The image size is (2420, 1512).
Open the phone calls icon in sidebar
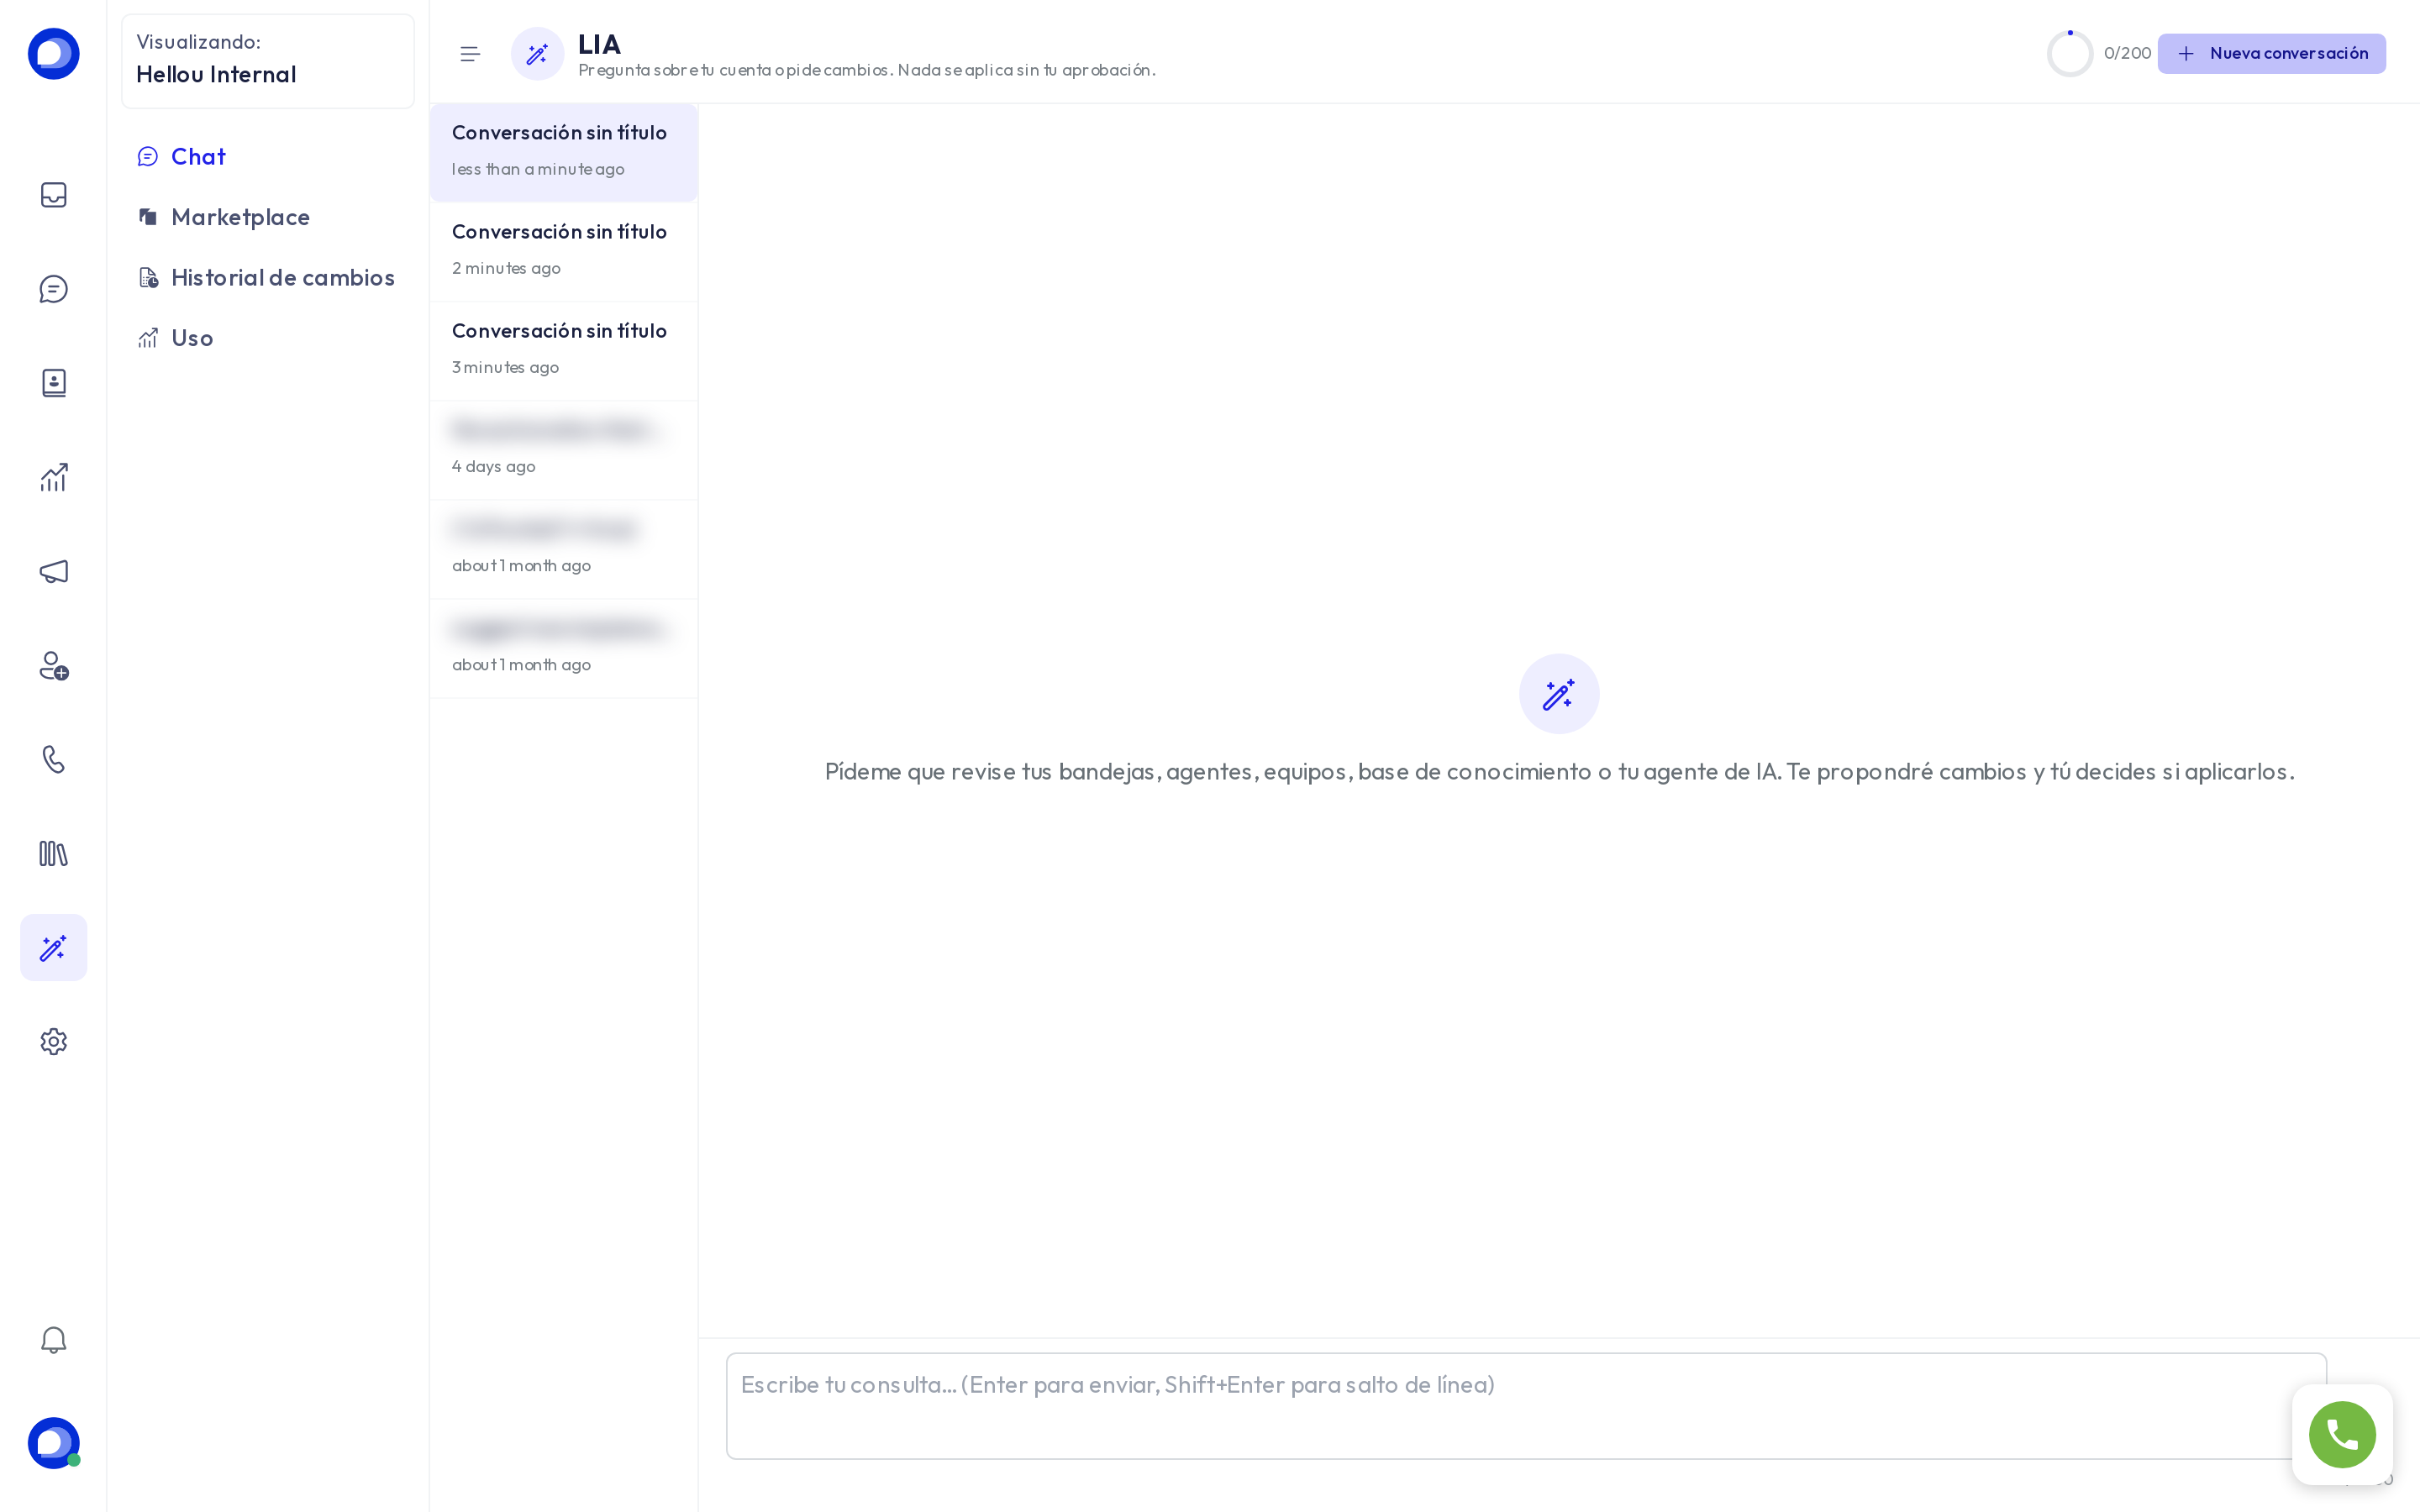53,759
